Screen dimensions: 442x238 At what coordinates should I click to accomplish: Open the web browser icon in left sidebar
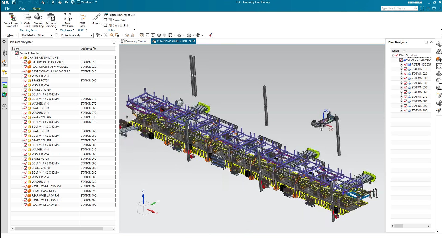(5, 94)
